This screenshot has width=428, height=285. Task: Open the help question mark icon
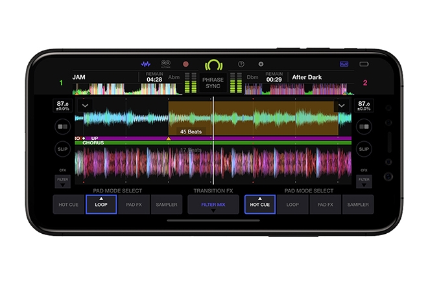tap(241, 64)
